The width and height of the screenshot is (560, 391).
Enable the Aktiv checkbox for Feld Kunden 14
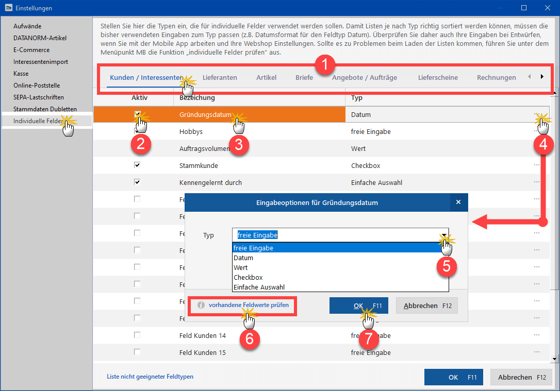pyautogui.click(x=137, y=335)
